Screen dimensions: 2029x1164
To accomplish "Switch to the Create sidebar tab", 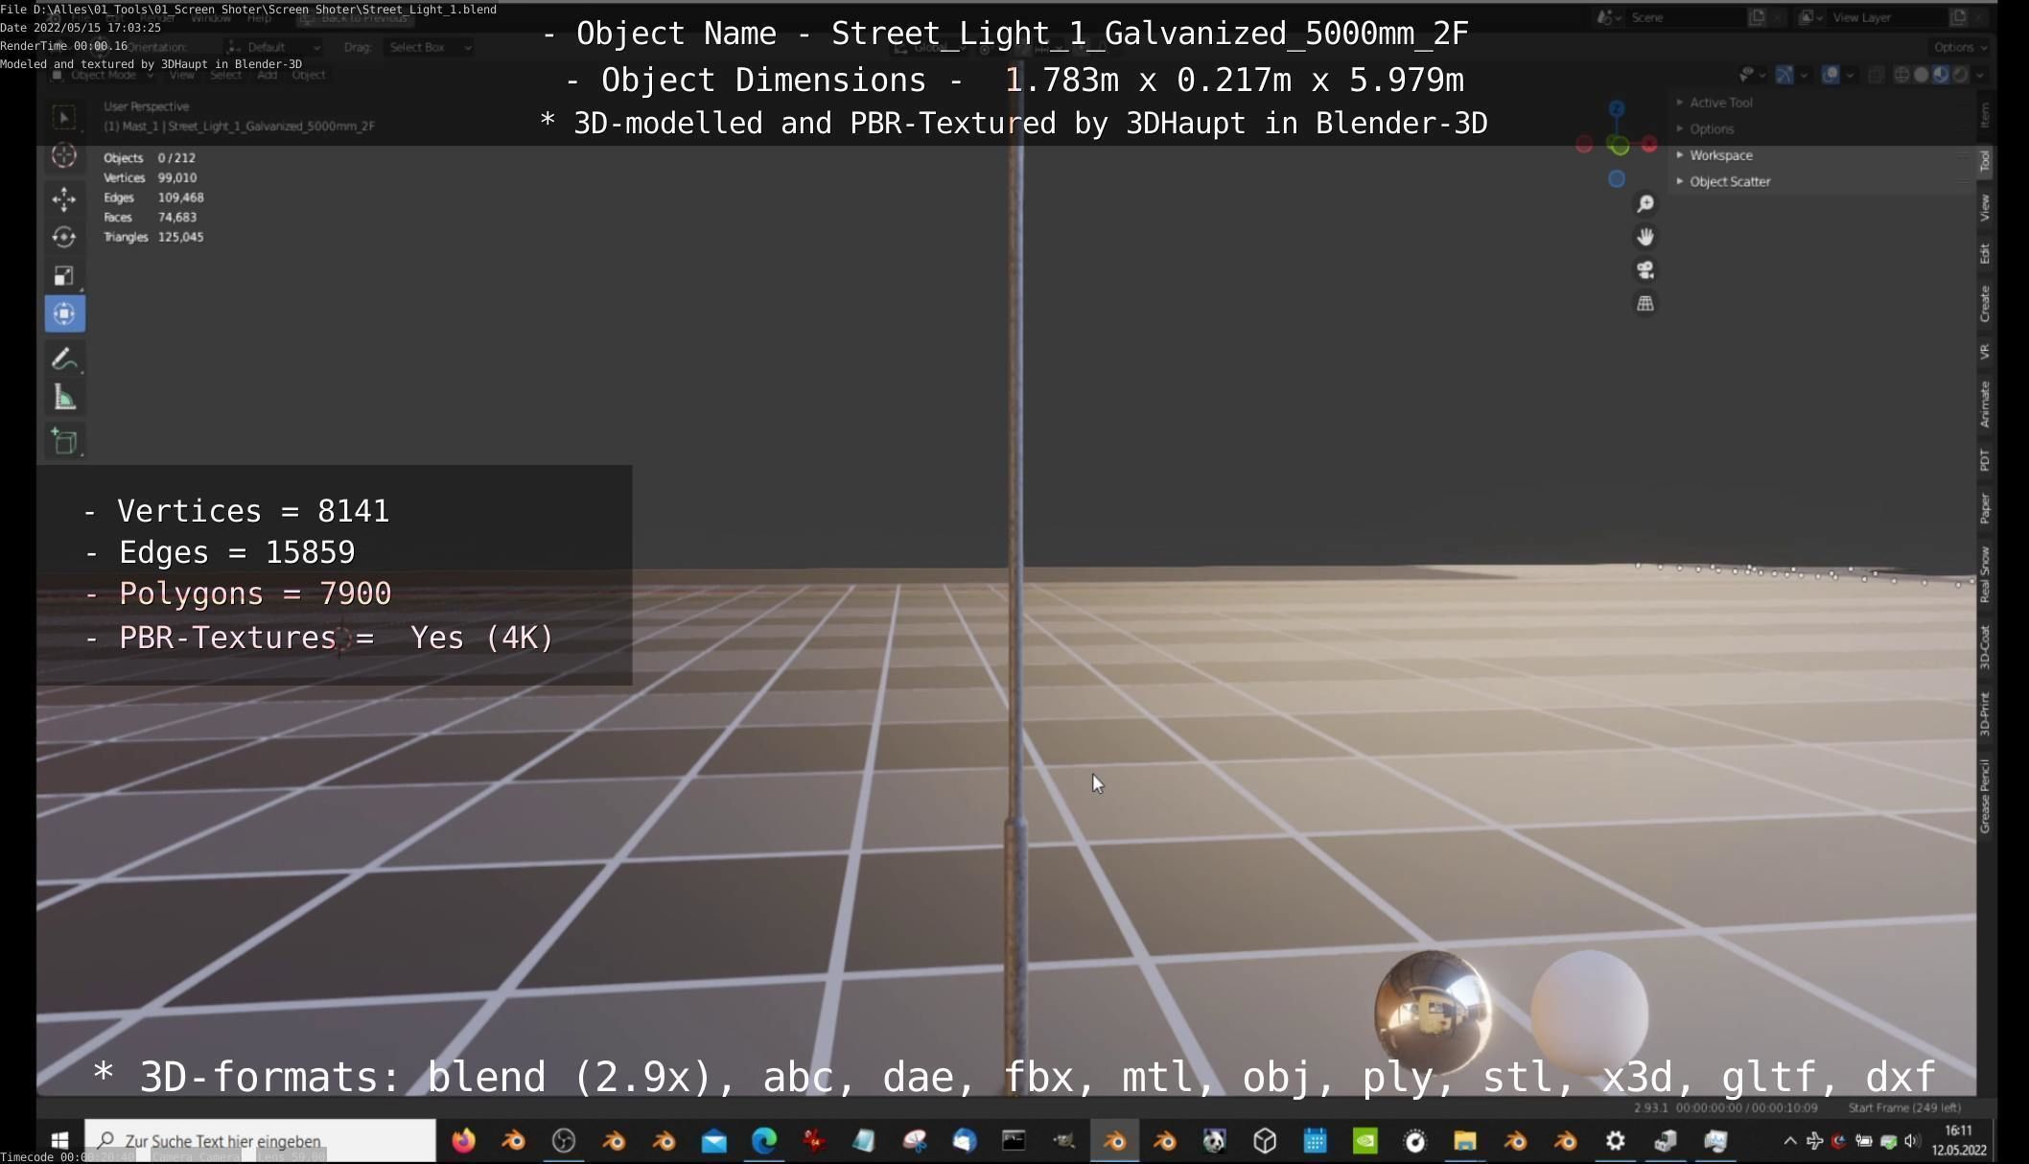I will 1985,304.
